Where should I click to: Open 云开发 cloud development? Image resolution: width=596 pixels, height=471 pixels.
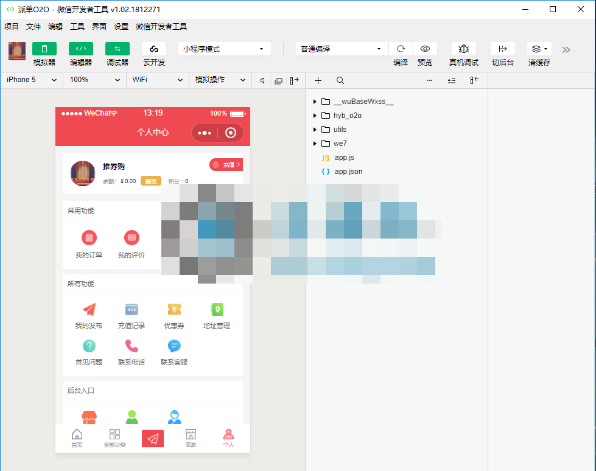click(x=154, y=49)
